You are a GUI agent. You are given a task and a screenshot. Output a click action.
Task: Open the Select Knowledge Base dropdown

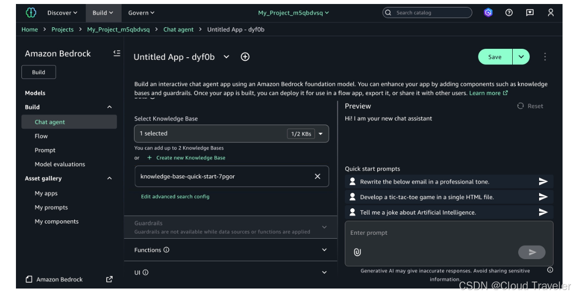pos(232,134)
